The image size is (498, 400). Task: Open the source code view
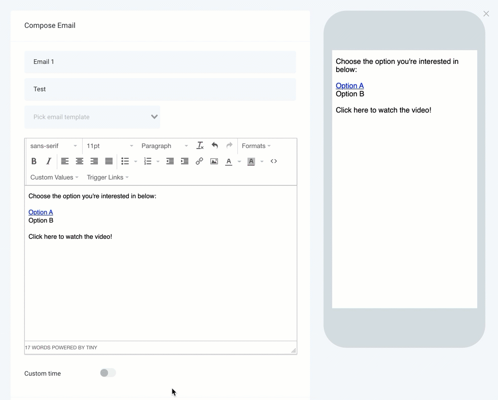click(x=274, y=161)
